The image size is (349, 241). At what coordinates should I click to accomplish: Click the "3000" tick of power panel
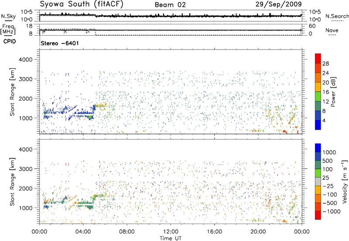tap(25, 79)
